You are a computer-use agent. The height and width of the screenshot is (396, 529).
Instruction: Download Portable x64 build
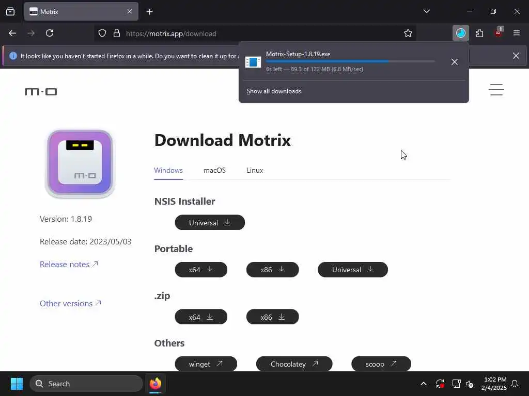201,270
